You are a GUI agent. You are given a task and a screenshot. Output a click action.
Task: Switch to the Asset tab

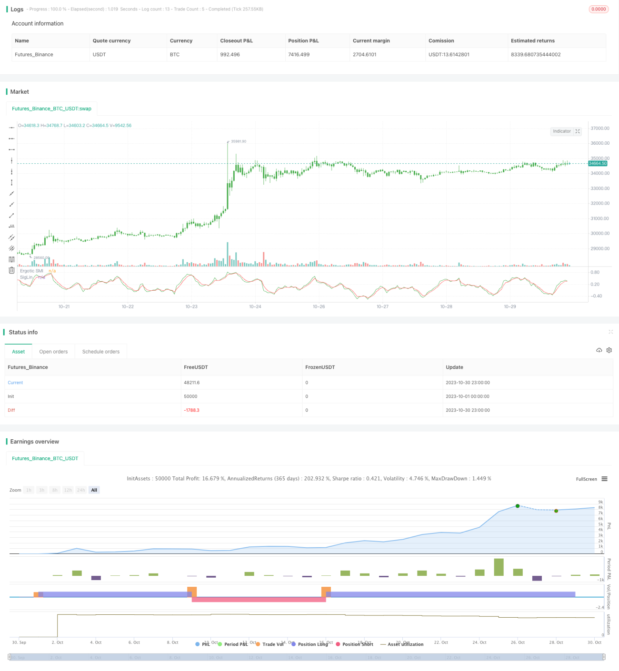19,352
